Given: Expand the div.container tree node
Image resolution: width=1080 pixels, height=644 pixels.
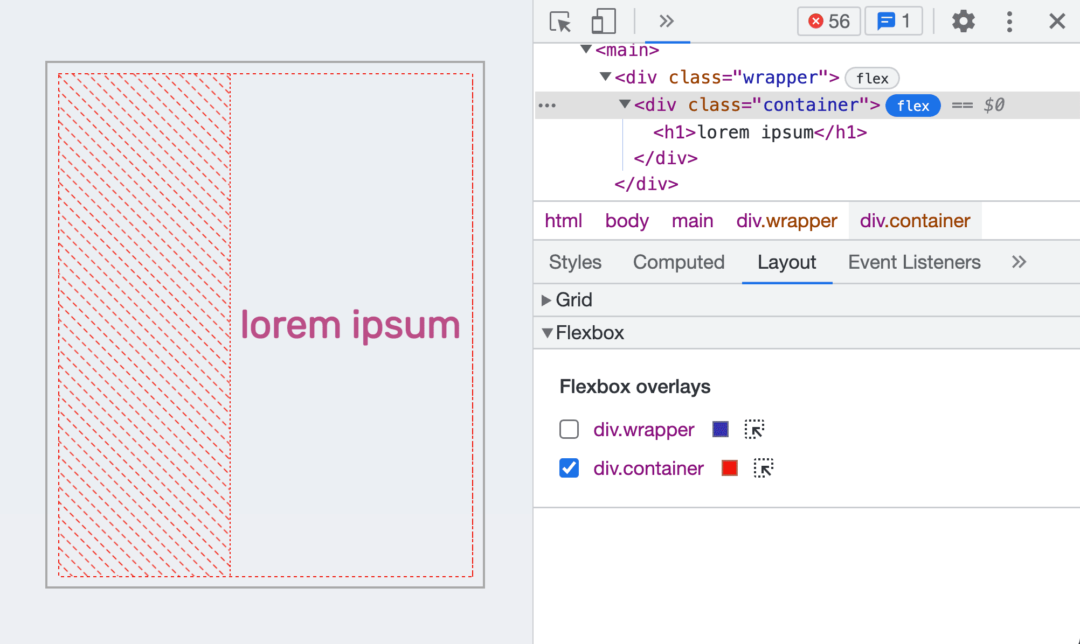Looking at the screenshot, I should tap(627, 105).
